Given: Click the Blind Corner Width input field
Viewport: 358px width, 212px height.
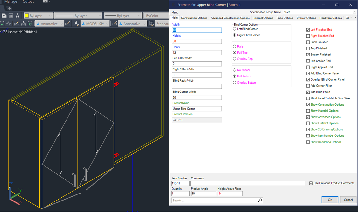Looking at the screenshot, I should (x=197, y=98).
